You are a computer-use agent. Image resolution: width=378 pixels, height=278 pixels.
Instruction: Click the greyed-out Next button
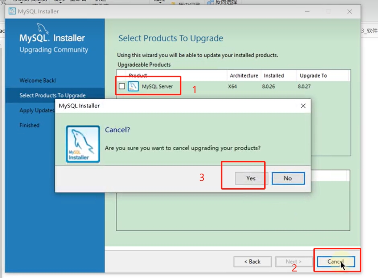293,262
